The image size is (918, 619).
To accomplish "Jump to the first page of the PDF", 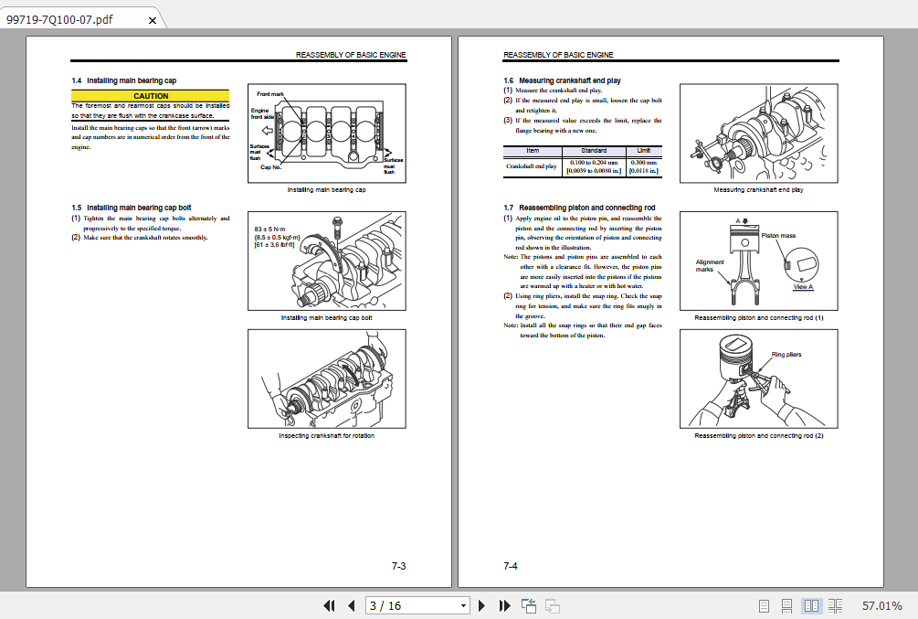I will tap(330, 605).
